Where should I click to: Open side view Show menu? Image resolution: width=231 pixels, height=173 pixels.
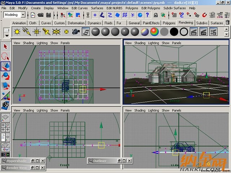click(165, 110)
